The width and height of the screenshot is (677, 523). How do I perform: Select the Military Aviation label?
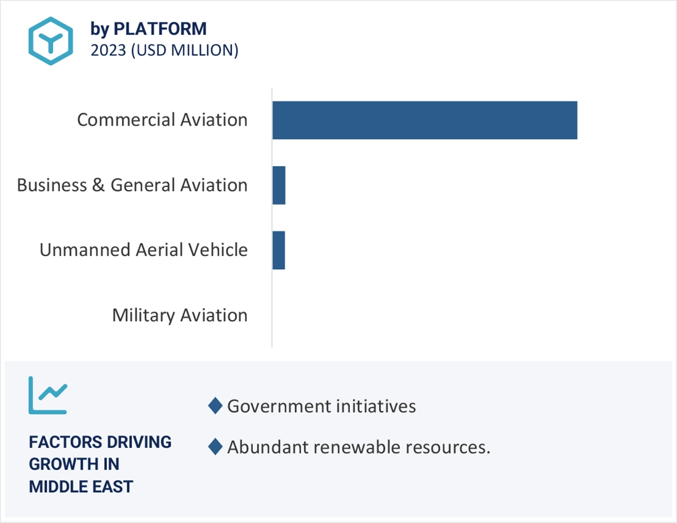click(179, 316)
